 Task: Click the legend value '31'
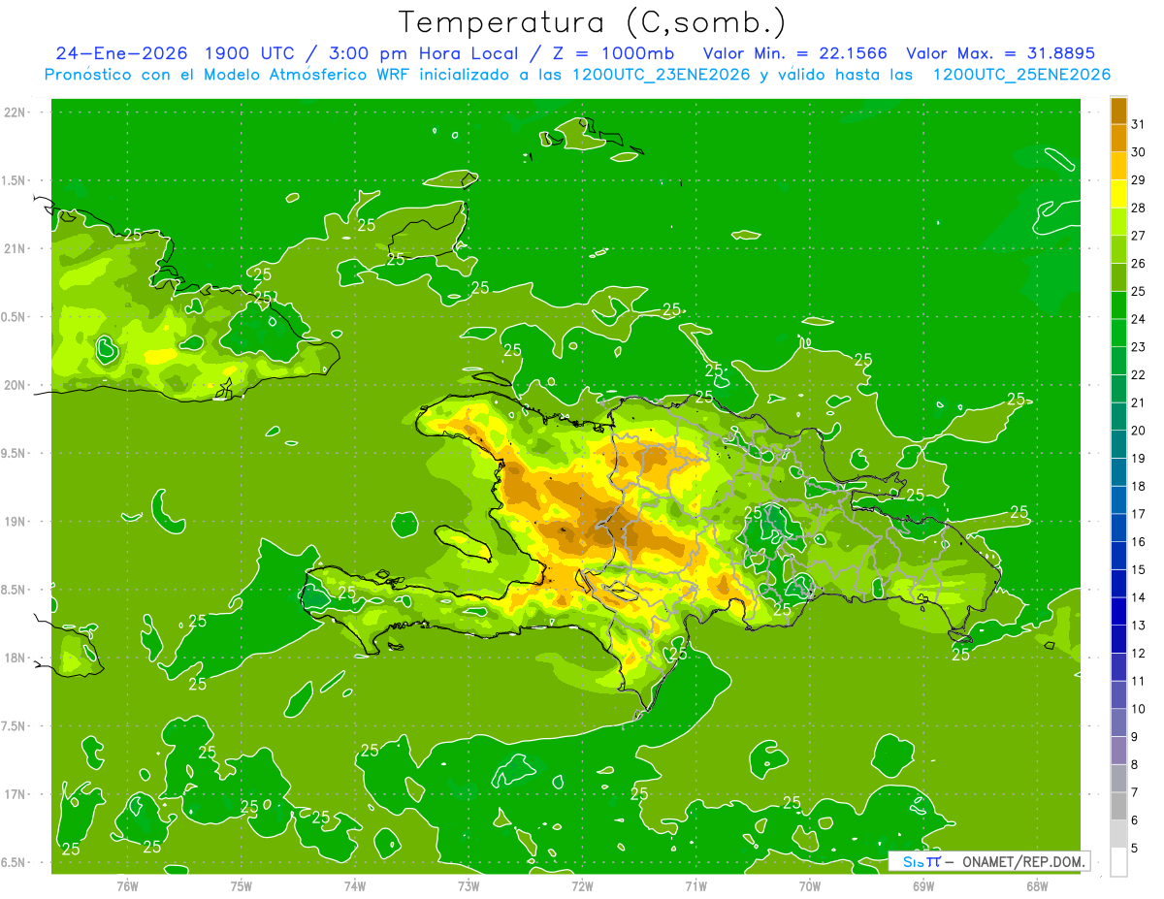click(1139, 124)
